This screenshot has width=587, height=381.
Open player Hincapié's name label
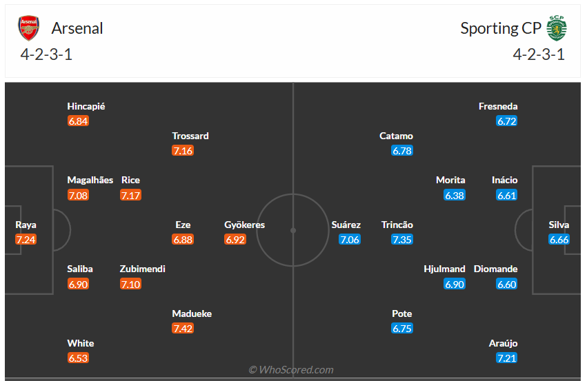86,106
